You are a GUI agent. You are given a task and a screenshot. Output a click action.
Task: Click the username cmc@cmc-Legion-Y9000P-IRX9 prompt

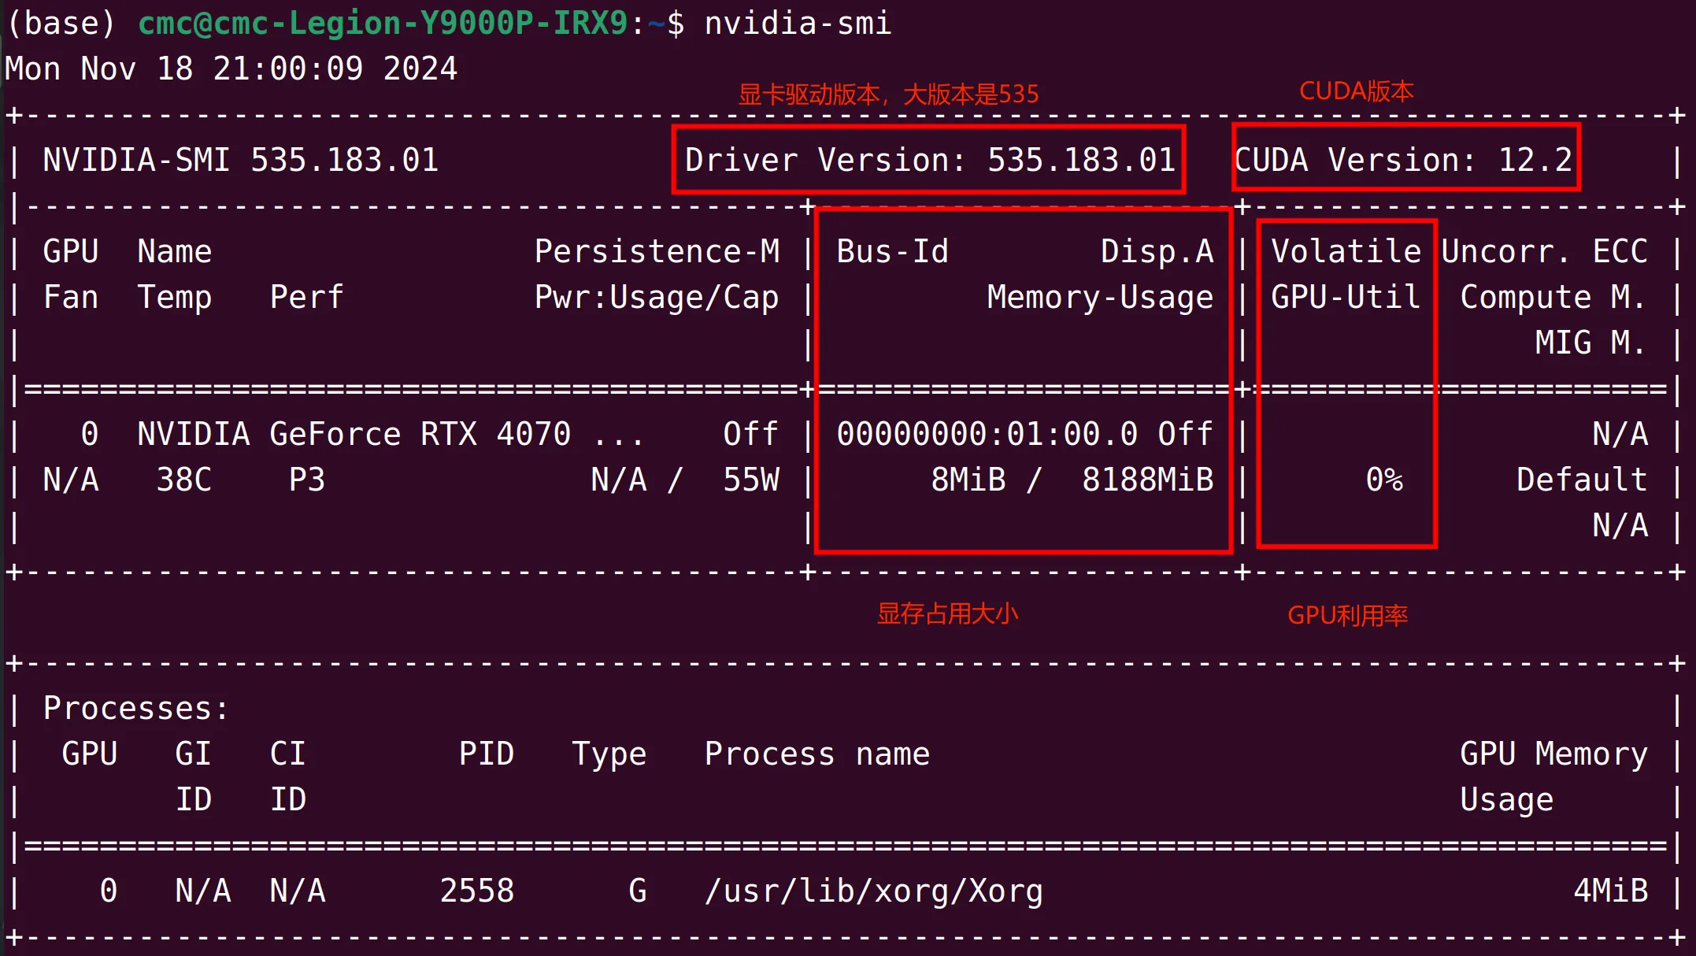point(383,23)
